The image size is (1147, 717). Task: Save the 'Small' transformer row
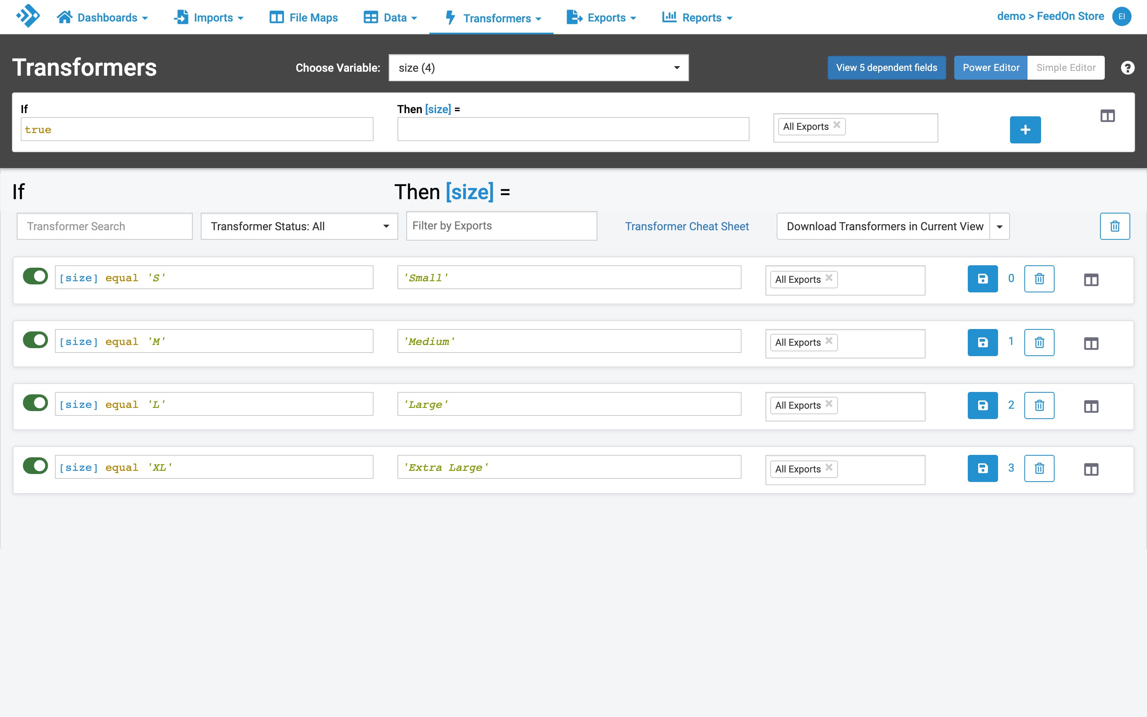(982, 279)
